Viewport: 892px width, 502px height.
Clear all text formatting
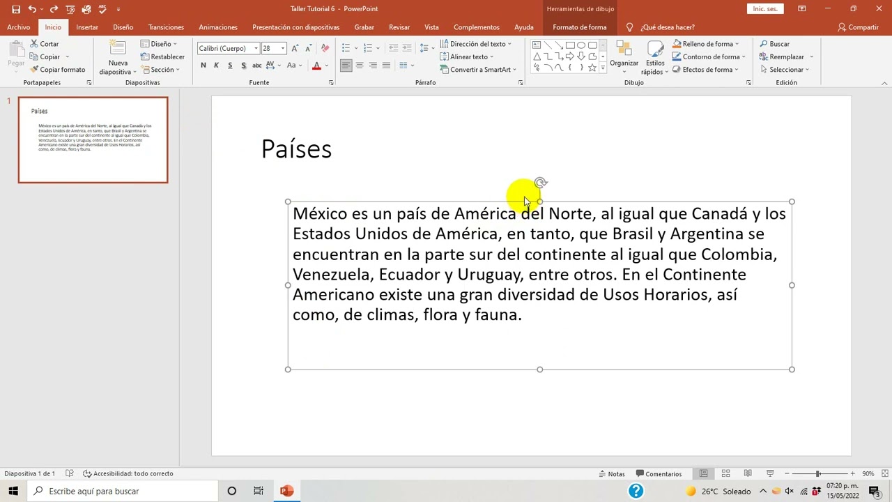click(x=325, y=48)
